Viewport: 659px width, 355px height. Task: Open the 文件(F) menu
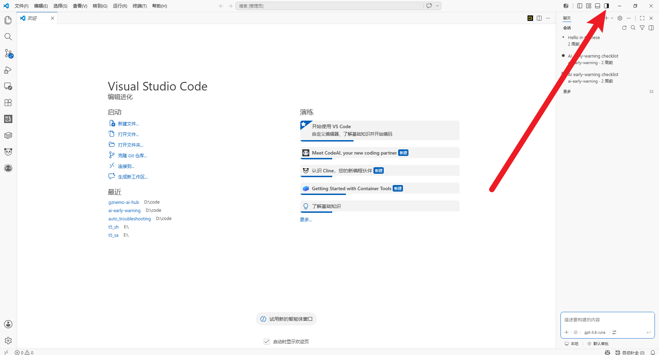pyautogui.click(x=22, y=6)
